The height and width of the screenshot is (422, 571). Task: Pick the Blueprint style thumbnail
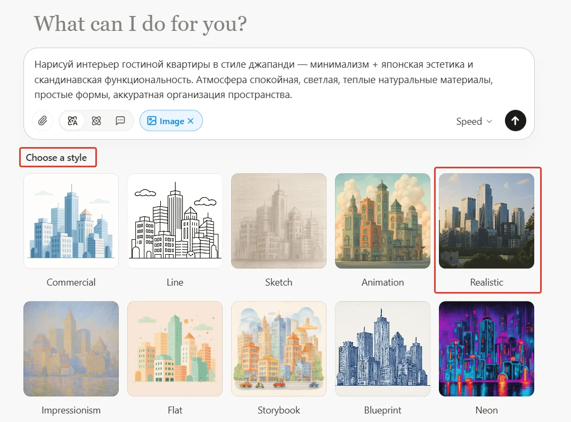(x=382, y=349)
